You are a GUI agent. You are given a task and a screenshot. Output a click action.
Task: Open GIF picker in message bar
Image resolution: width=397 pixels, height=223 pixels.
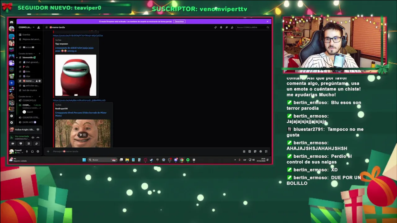pyautogui.click(x=249, y=151)
